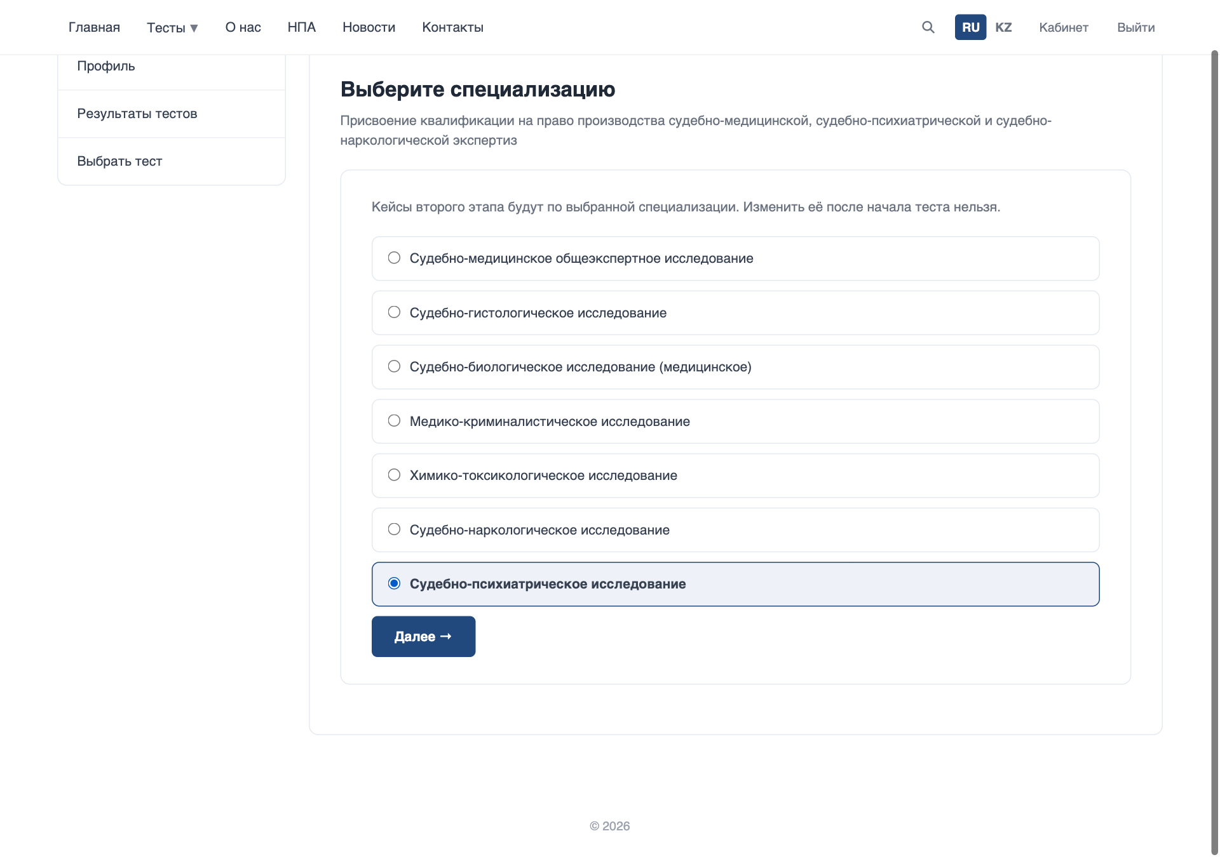Open the НПА menu item
Viewport: 1220px width, 857px height.
pyautogui.click(x=302, y=27)
